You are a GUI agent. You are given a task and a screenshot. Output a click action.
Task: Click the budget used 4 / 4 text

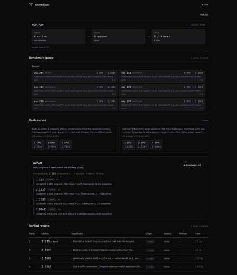click(x=40, y=47)
